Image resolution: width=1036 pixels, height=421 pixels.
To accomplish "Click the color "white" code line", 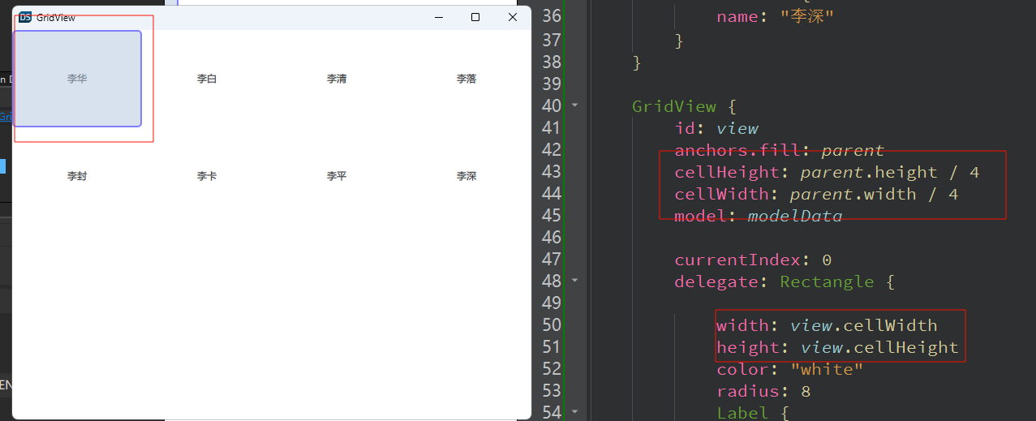I will (789, 369).
